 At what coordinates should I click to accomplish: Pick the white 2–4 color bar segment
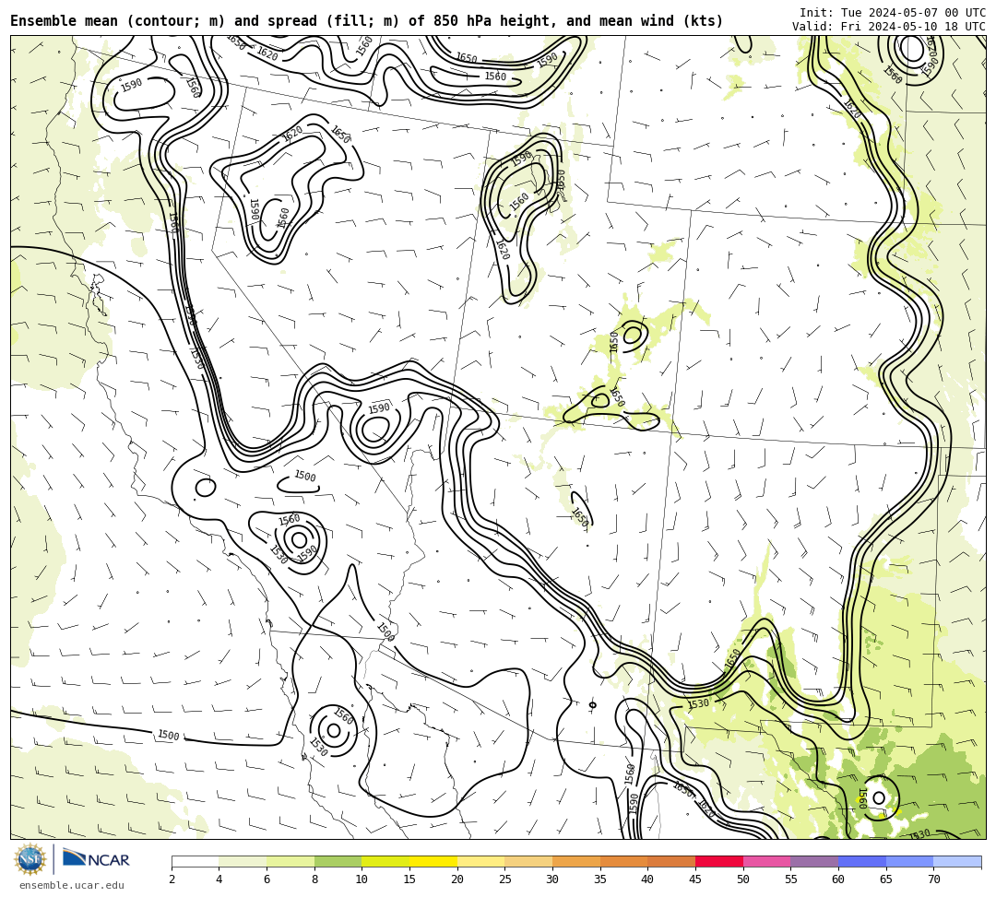195,861
